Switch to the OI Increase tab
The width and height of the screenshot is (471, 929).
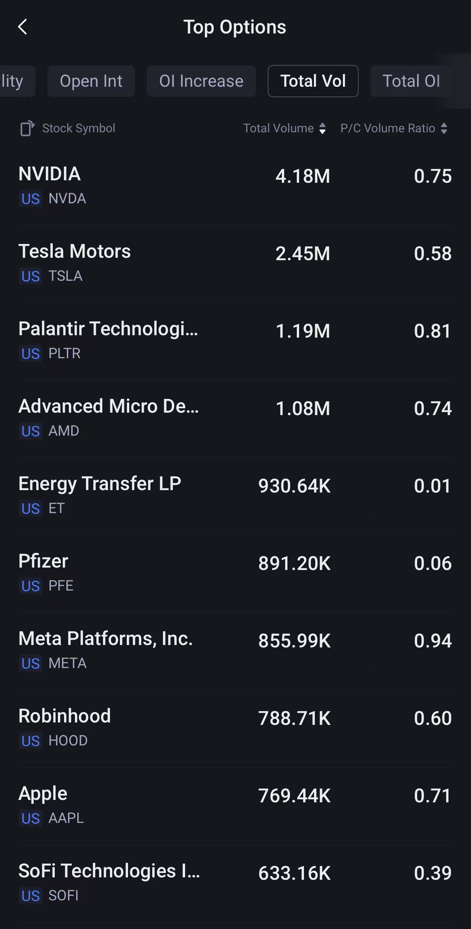(x=201, y=81)
